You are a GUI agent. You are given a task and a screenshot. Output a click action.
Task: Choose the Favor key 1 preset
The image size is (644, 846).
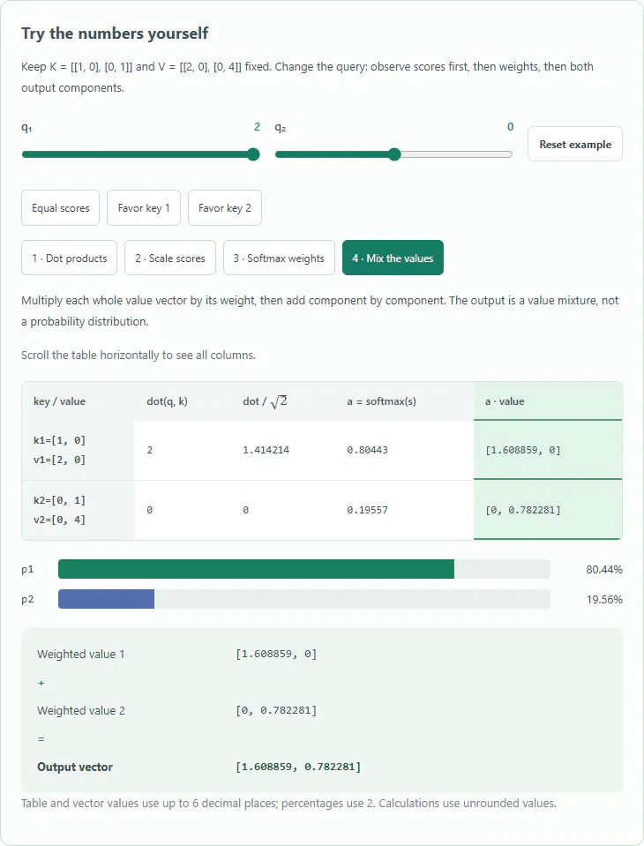point(144,207)
